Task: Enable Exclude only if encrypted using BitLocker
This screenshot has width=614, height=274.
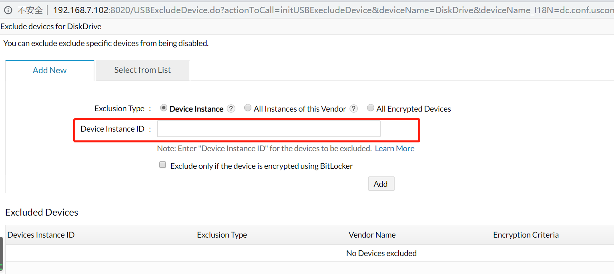Action: pos(163,165)
